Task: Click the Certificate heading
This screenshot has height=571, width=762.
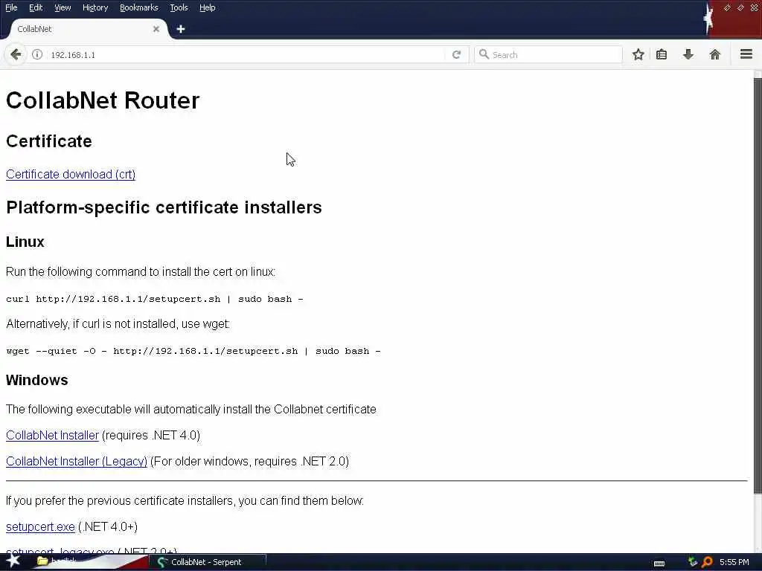Action: (x=48, y=141)
